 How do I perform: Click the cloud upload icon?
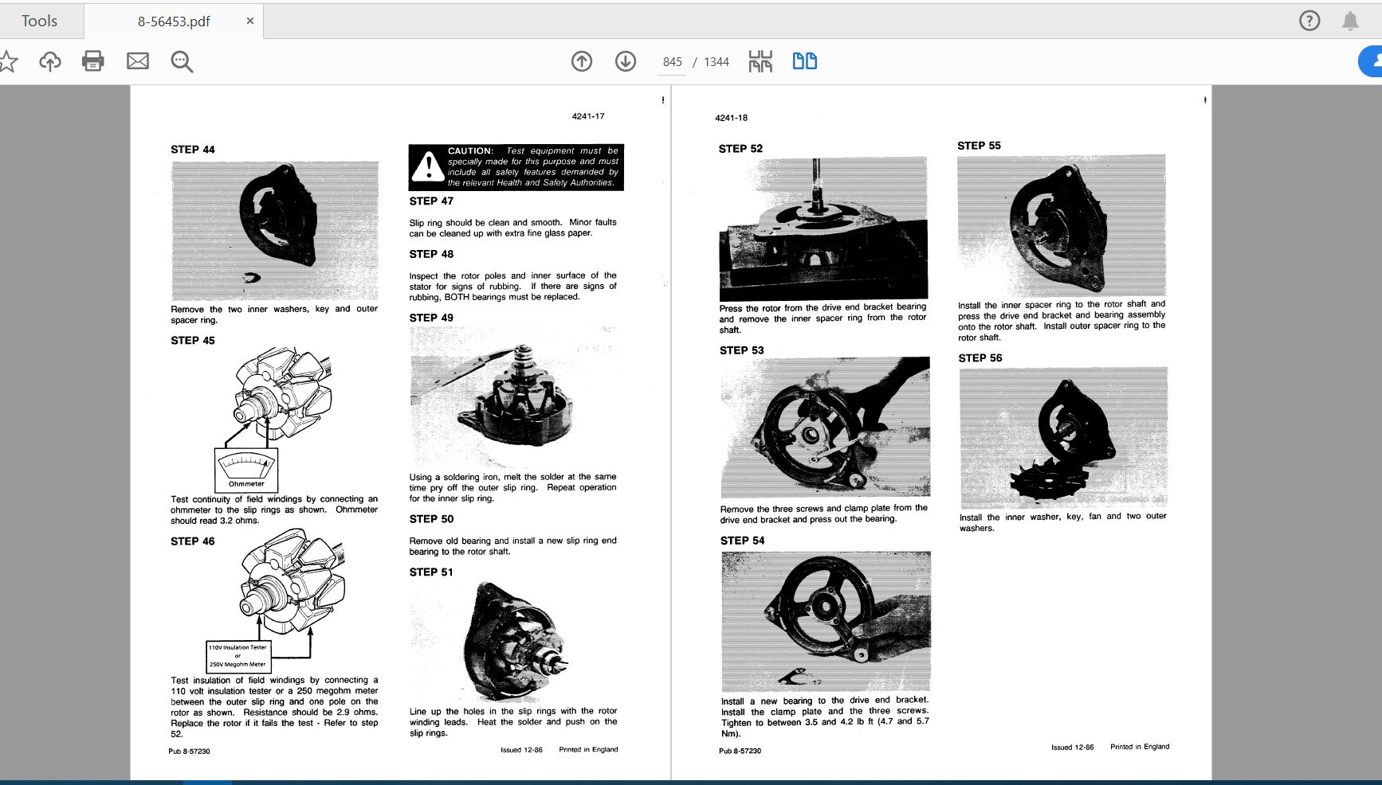point(50,61)
